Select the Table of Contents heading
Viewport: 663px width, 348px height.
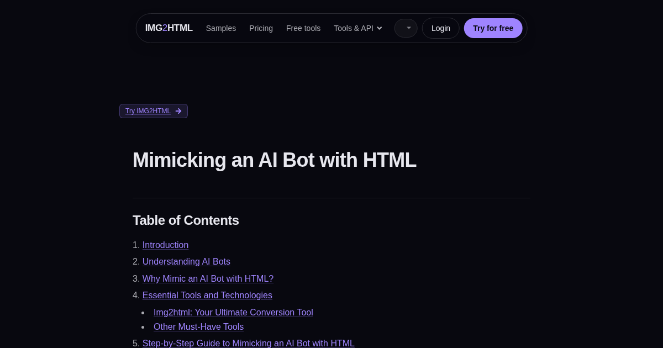tap(186, 220)
